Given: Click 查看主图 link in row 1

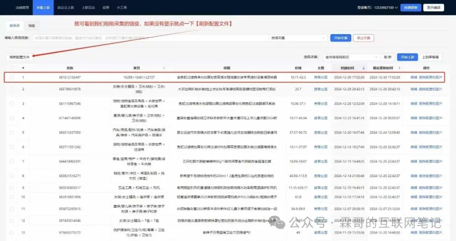Looking at the screenshot, I should (320, 78).
